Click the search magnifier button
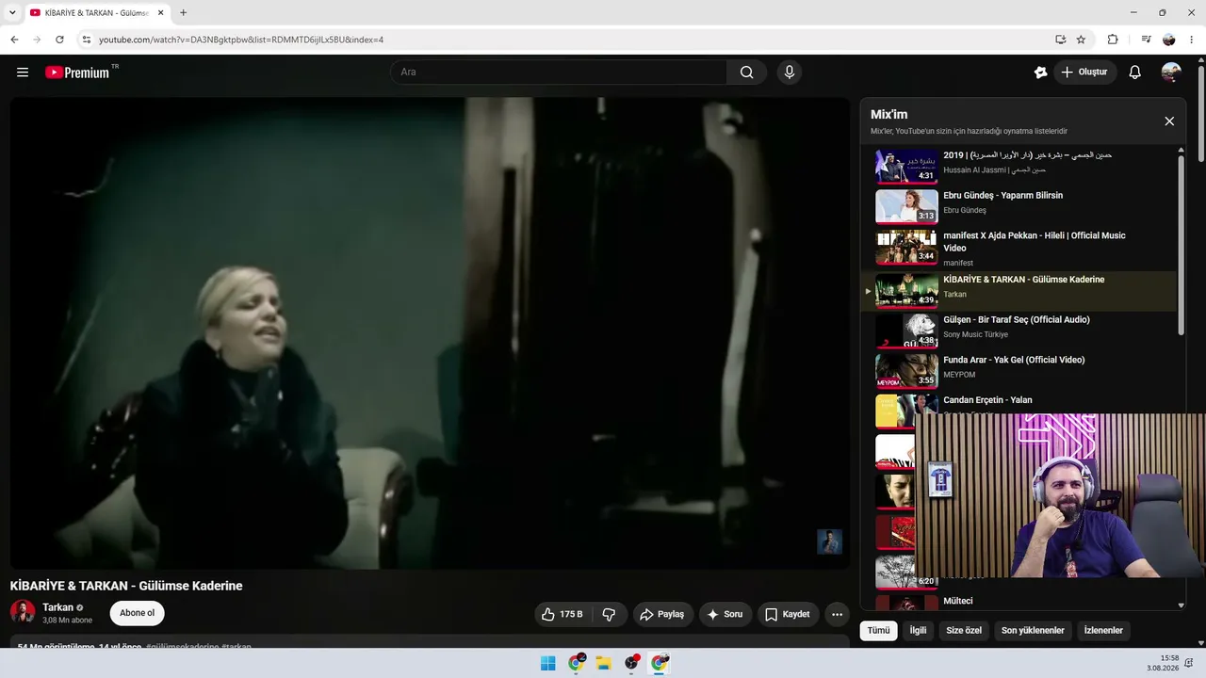Image resolution: width=1206 pixels, height=678 pixels. click(x=746, y=73)
